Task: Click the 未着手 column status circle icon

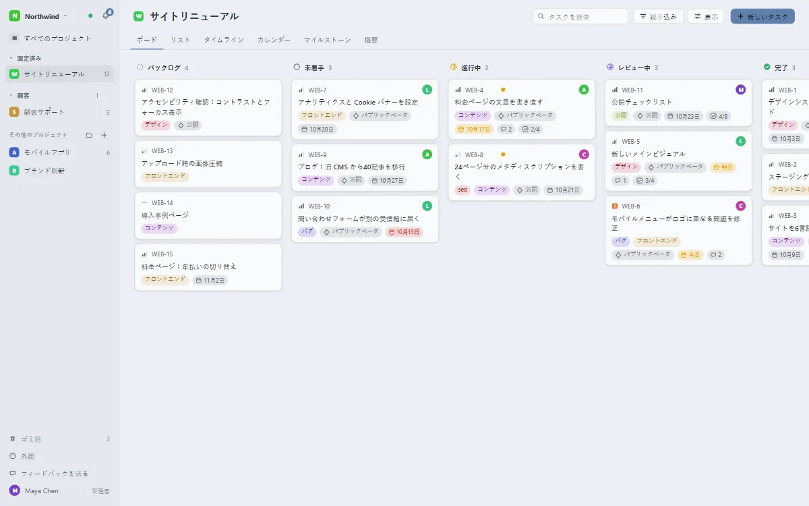Action: [297, 67]
